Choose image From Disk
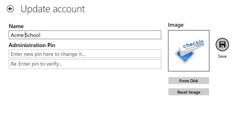The image size is (235, 132). pos(189,81)
